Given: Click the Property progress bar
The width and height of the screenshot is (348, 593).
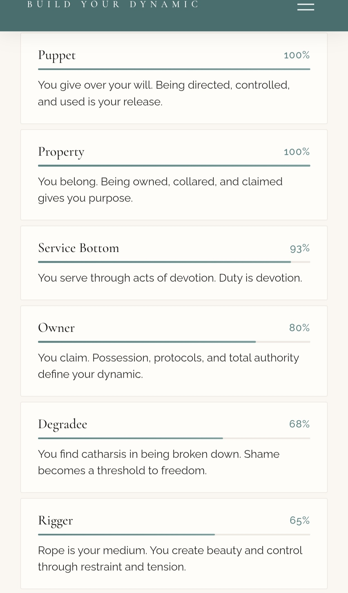Looking at the screenshot, I should tap(174, 166).
